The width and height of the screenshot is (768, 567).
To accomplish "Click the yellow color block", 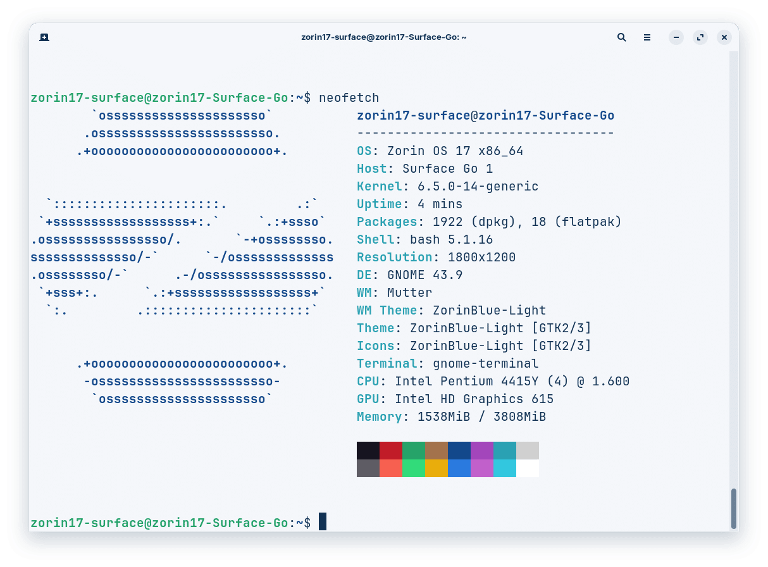I will coord(437,468).
